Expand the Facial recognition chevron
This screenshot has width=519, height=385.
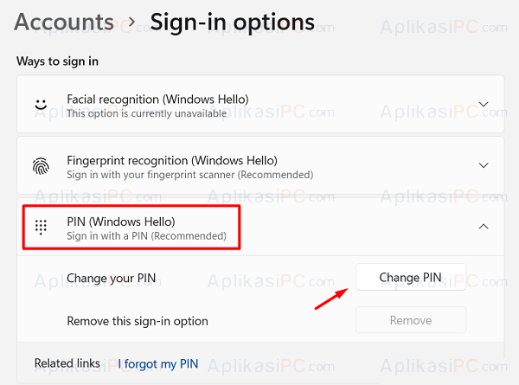click(484, 105)
